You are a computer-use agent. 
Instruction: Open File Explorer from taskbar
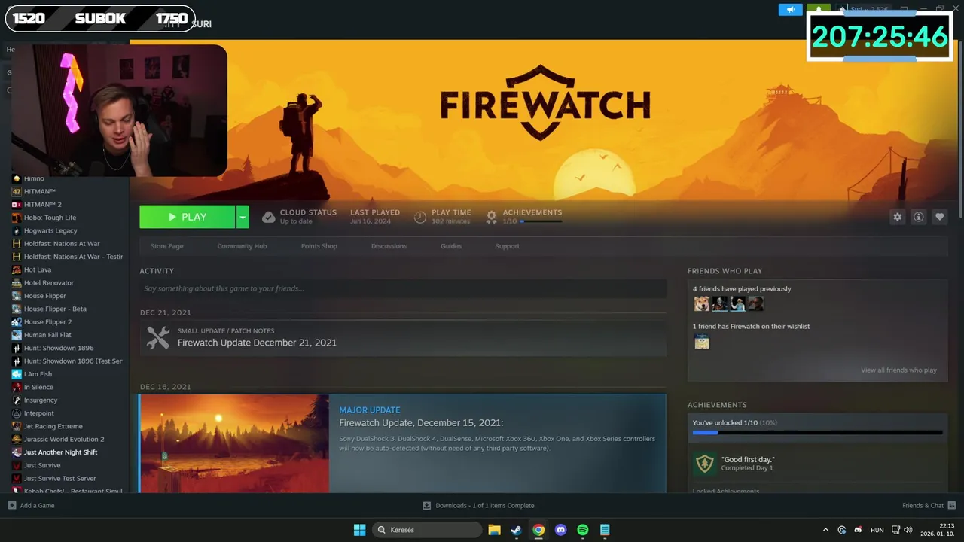click(x=494, y=530)
